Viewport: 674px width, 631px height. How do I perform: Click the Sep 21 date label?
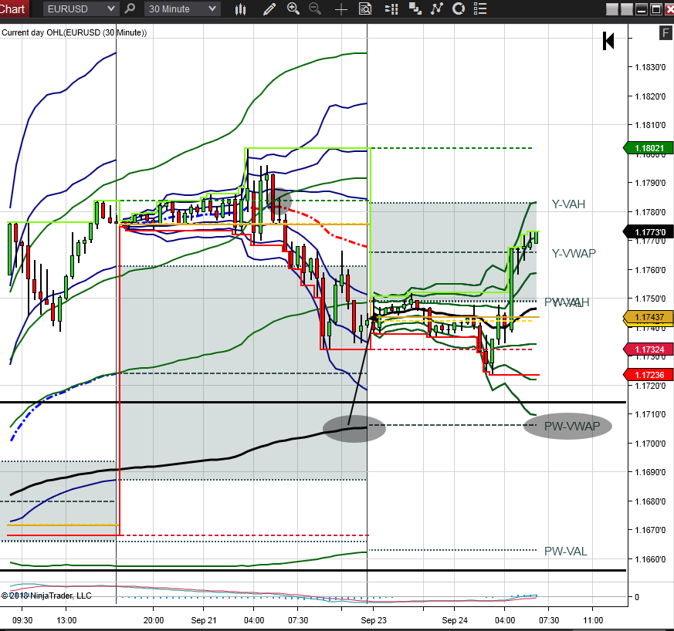pyautogui.click(x=204, y=620)
